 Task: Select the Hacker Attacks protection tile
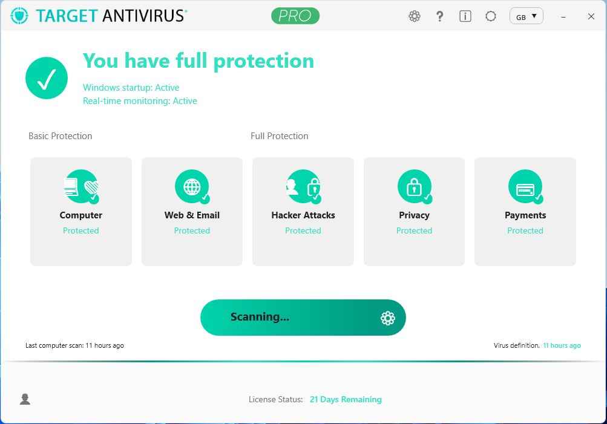coord(303,212)
